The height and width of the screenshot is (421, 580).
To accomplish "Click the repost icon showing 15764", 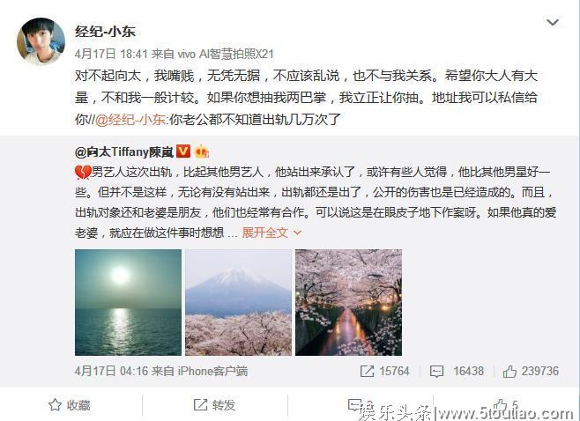I will 384,371.
